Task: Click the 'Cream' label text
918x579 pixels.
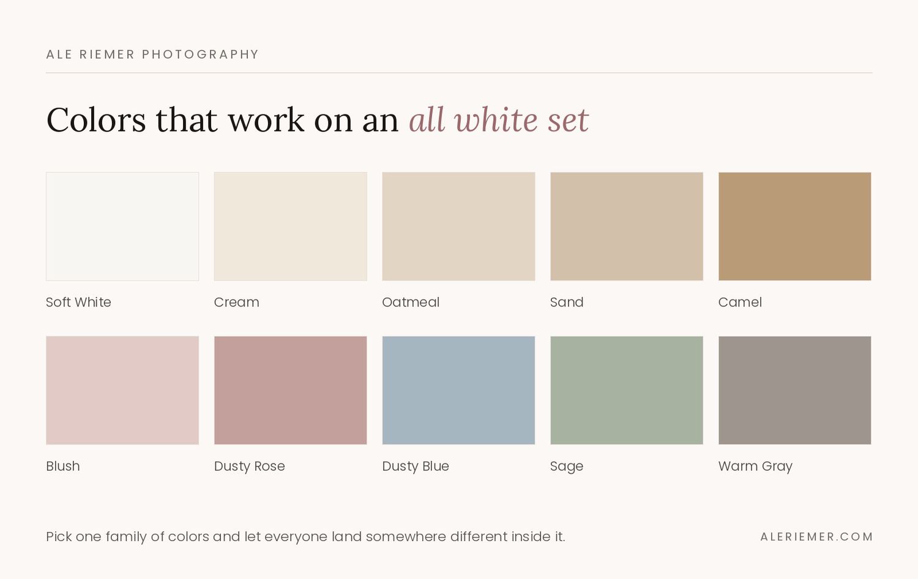Action: tap(237, 302)
